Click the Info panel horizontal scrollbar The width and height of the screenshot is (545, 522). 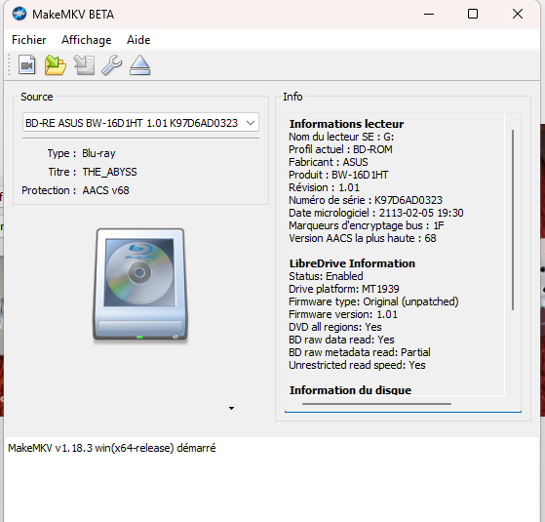tap(376, 404)
